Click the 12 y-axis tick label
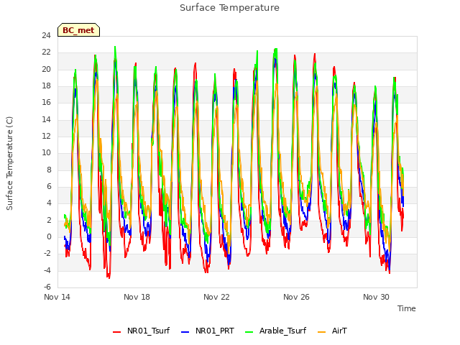The height and width of the screenshot is (345, 460). click(x=46, y=136)
